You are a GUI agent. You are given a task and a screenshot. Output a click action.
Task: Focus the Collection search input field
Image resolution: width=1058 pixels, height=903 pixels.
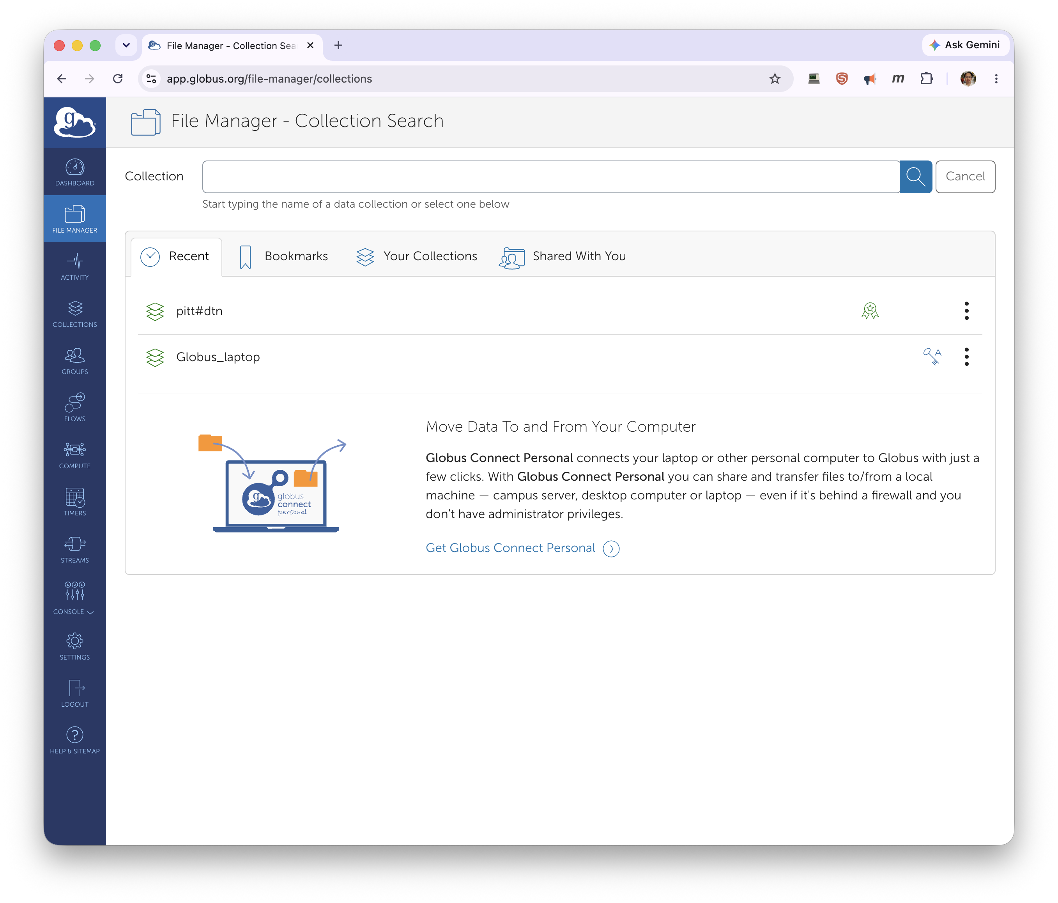coord(551,176)
